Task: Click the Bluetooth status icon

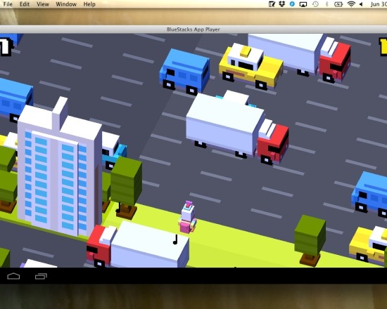Action: pos(326,4)
